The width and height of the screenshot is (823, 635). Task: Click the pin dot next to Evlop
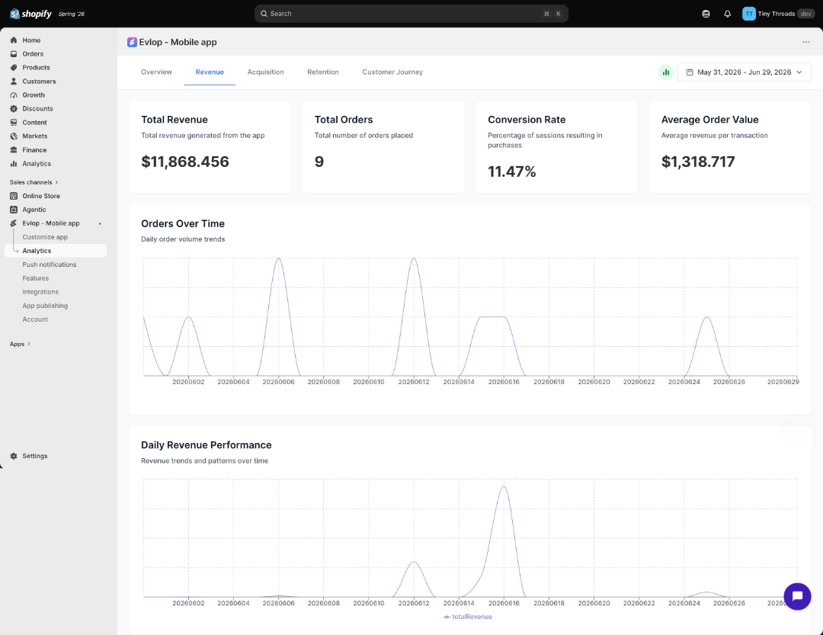(100, 223)
